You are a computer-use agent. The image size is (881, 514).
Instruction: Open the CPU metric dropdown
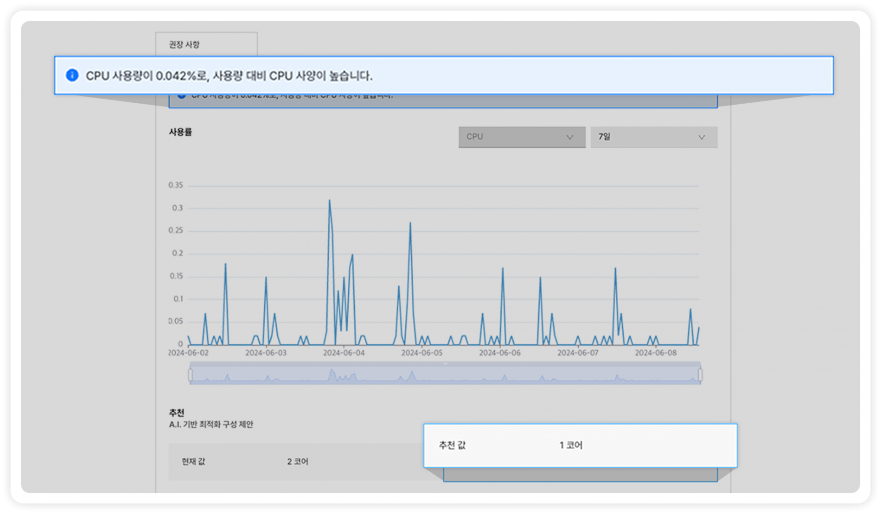point(522,137)
